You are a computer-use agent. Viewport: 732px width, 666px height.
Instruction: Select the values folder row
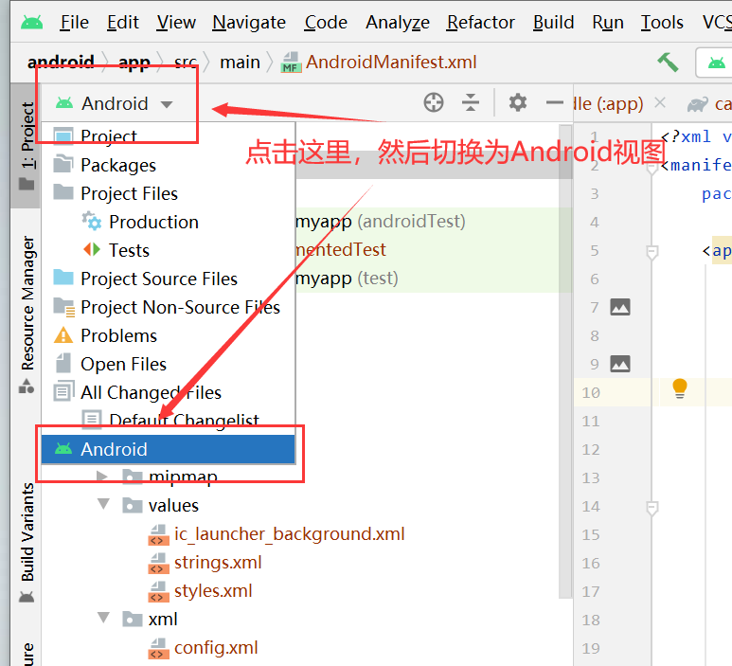[301, 505]
